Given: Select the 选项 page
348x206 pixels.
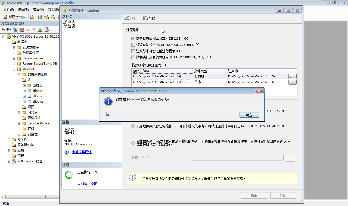Looking at the screenshot, I should tap(71, 26).
